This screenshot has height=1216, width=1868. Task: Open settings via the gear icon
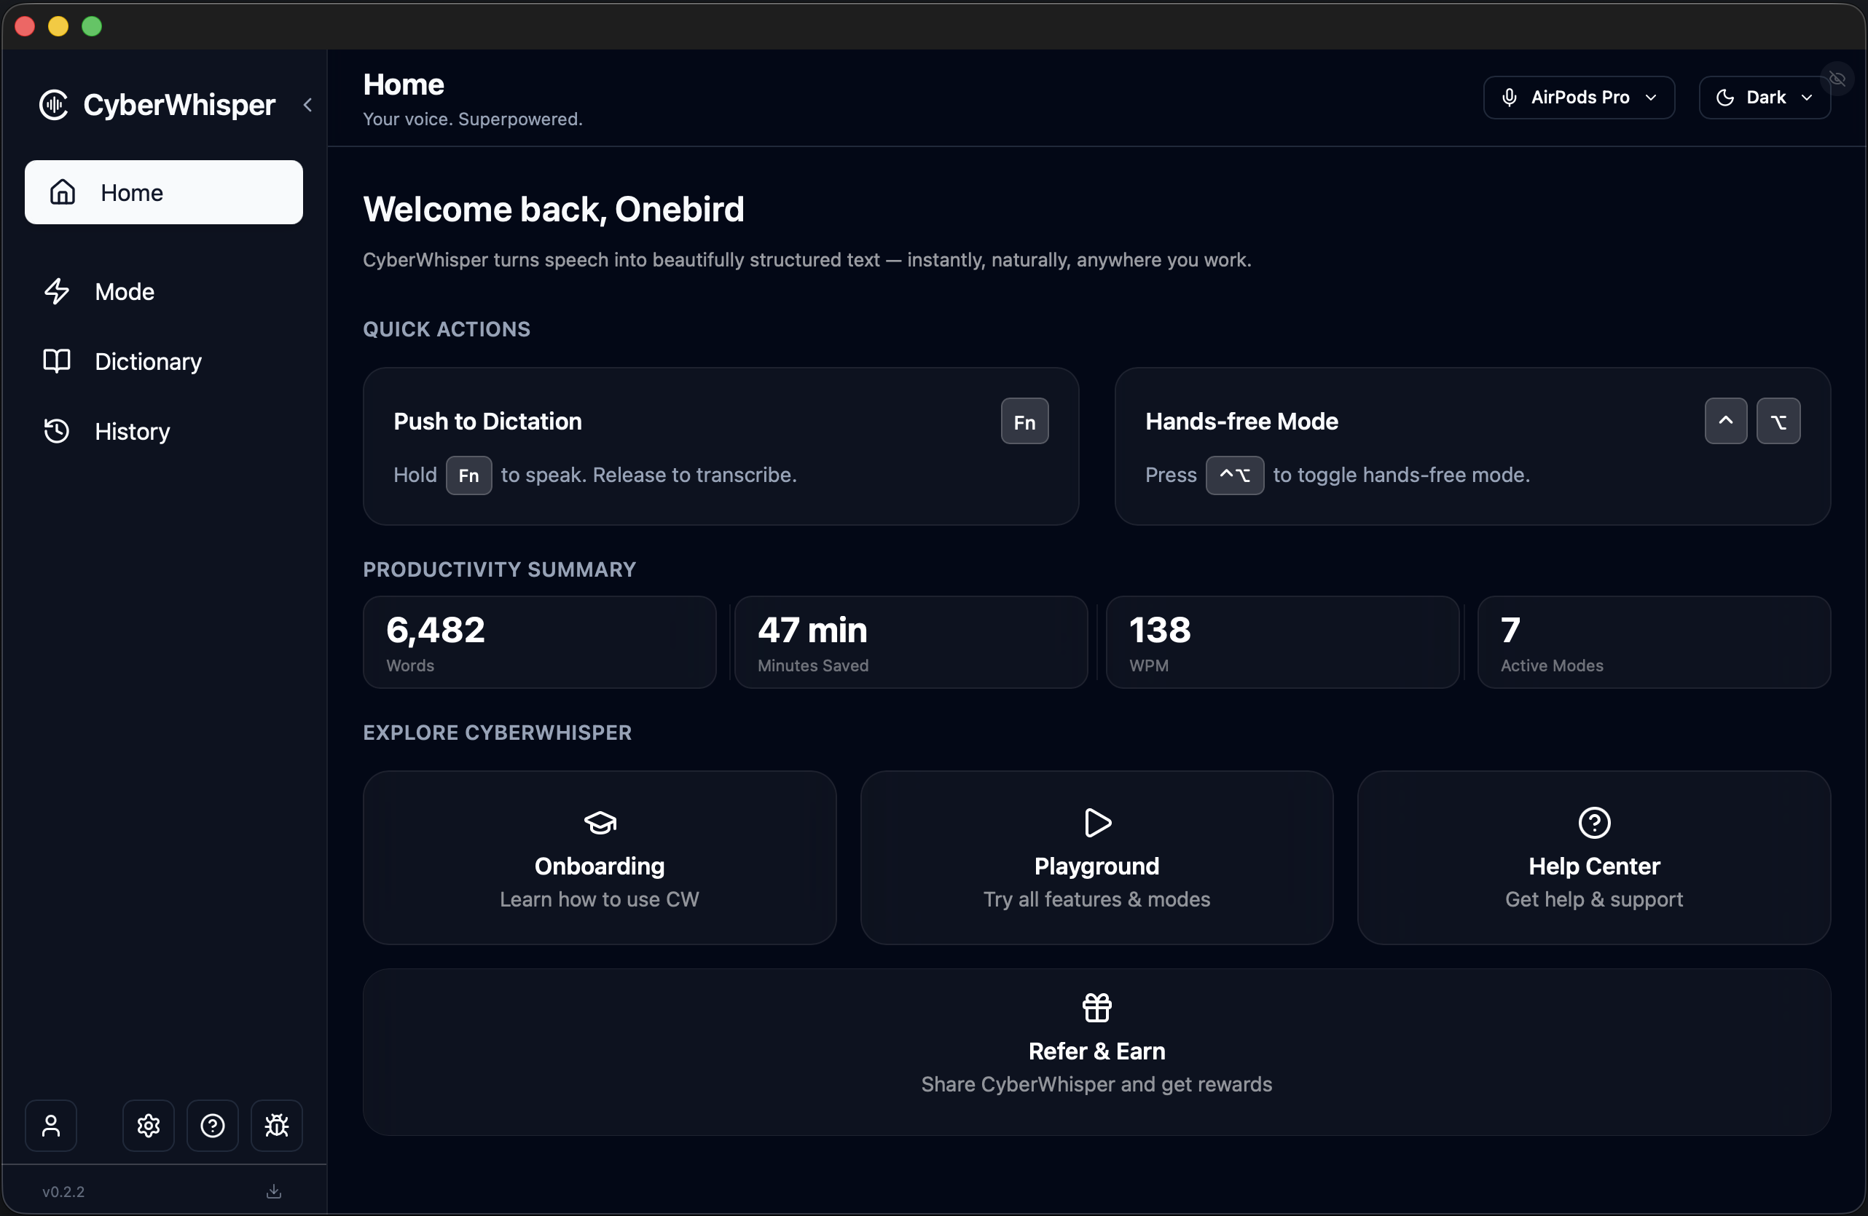click(x=146, y=1125)
